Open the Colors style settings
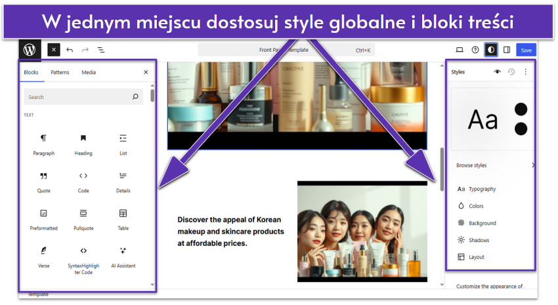The image size is (558, 305). [x=476, y=206]
